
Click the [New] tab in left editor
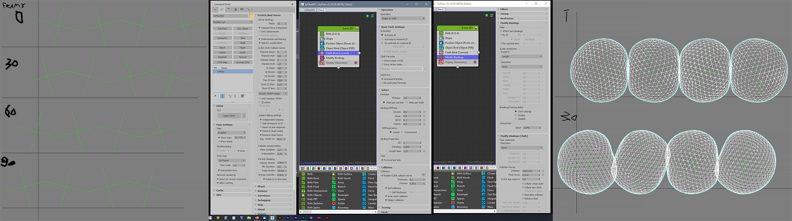(321, 10)
